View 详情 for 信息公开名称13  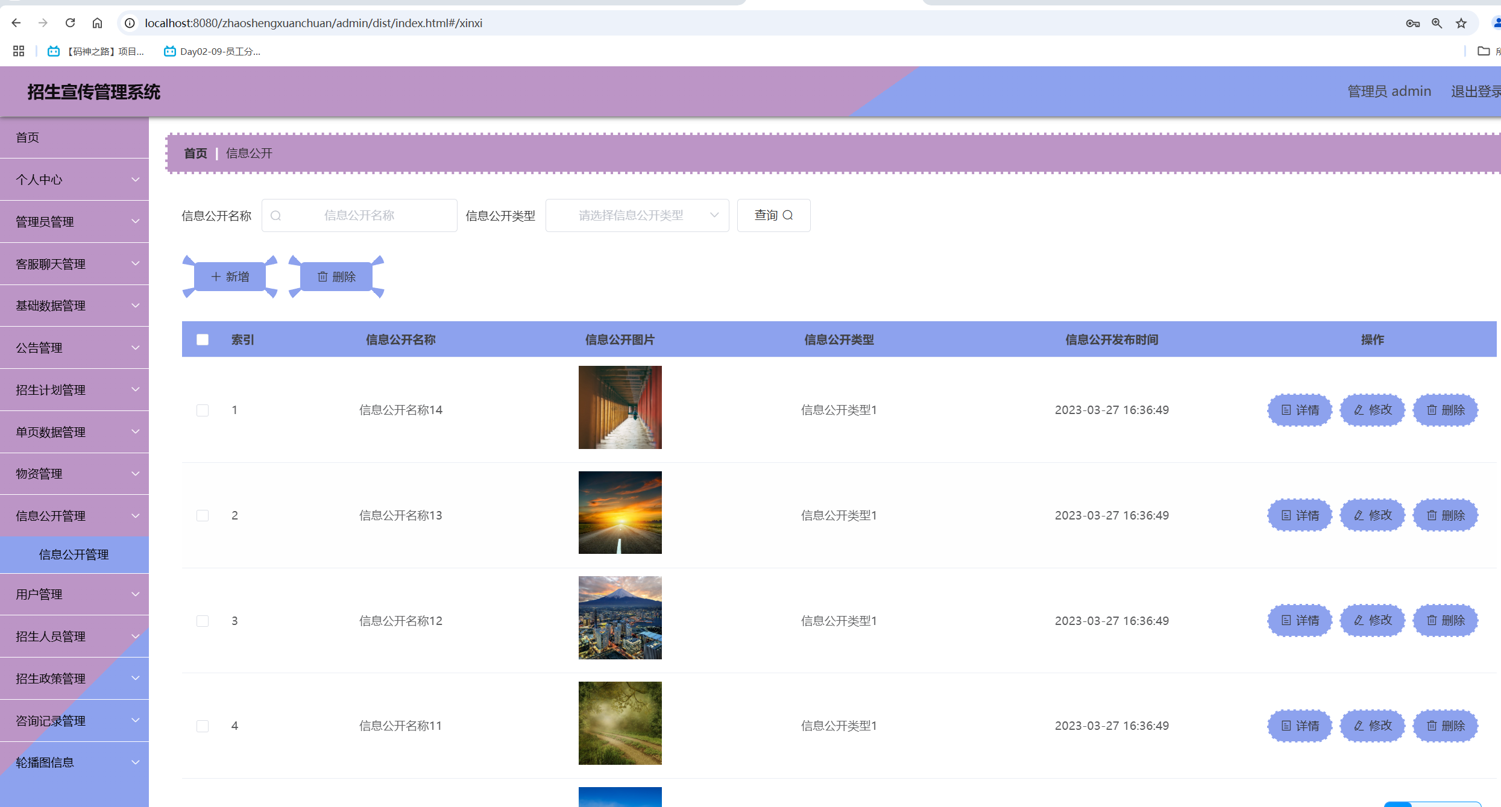point(1300,515)
